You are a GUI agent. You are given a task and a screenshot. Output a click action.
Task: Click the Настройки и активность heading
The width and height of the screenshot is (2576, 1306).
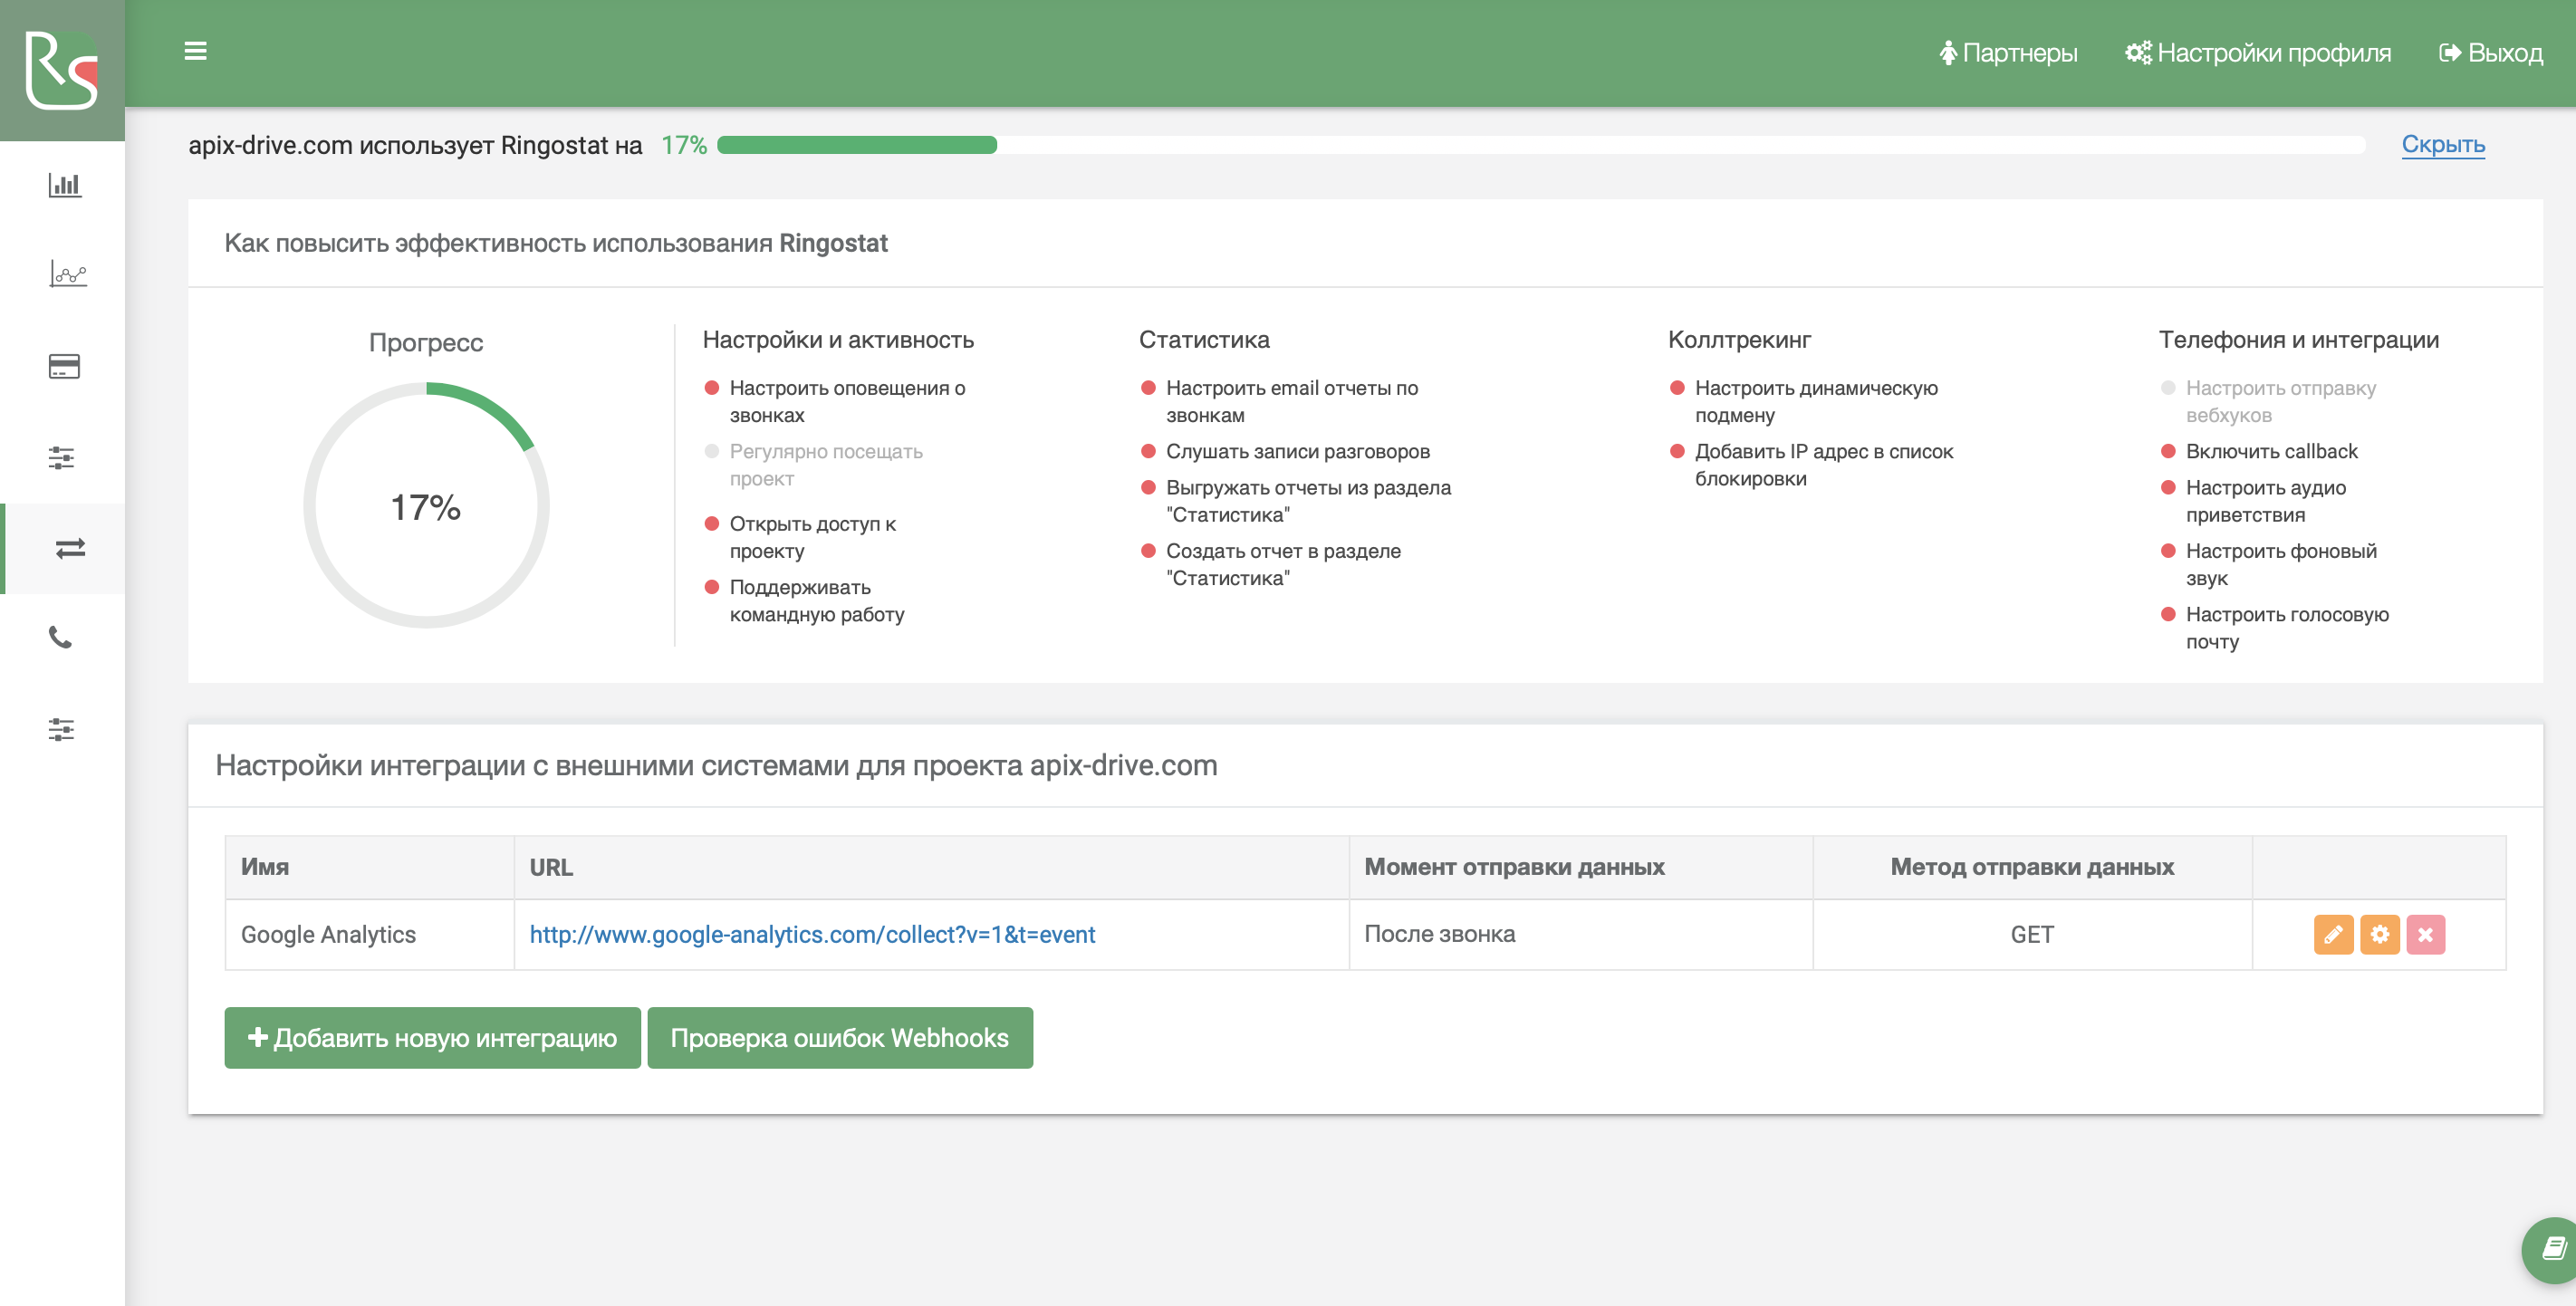coord(838,340)
